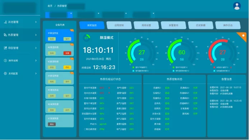The image size is (249, 140).
Task: Expand the 泳池管理 menu chevron
Action: [36, 22]
